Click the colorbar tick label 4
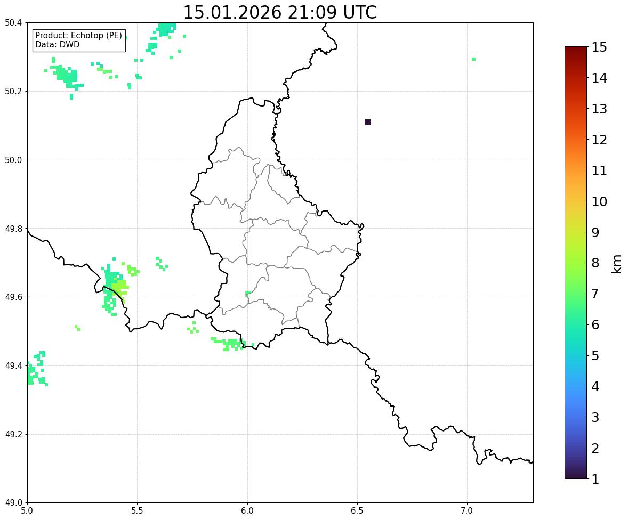The height and width of the screenshot is (520, 628). point(595,386)
